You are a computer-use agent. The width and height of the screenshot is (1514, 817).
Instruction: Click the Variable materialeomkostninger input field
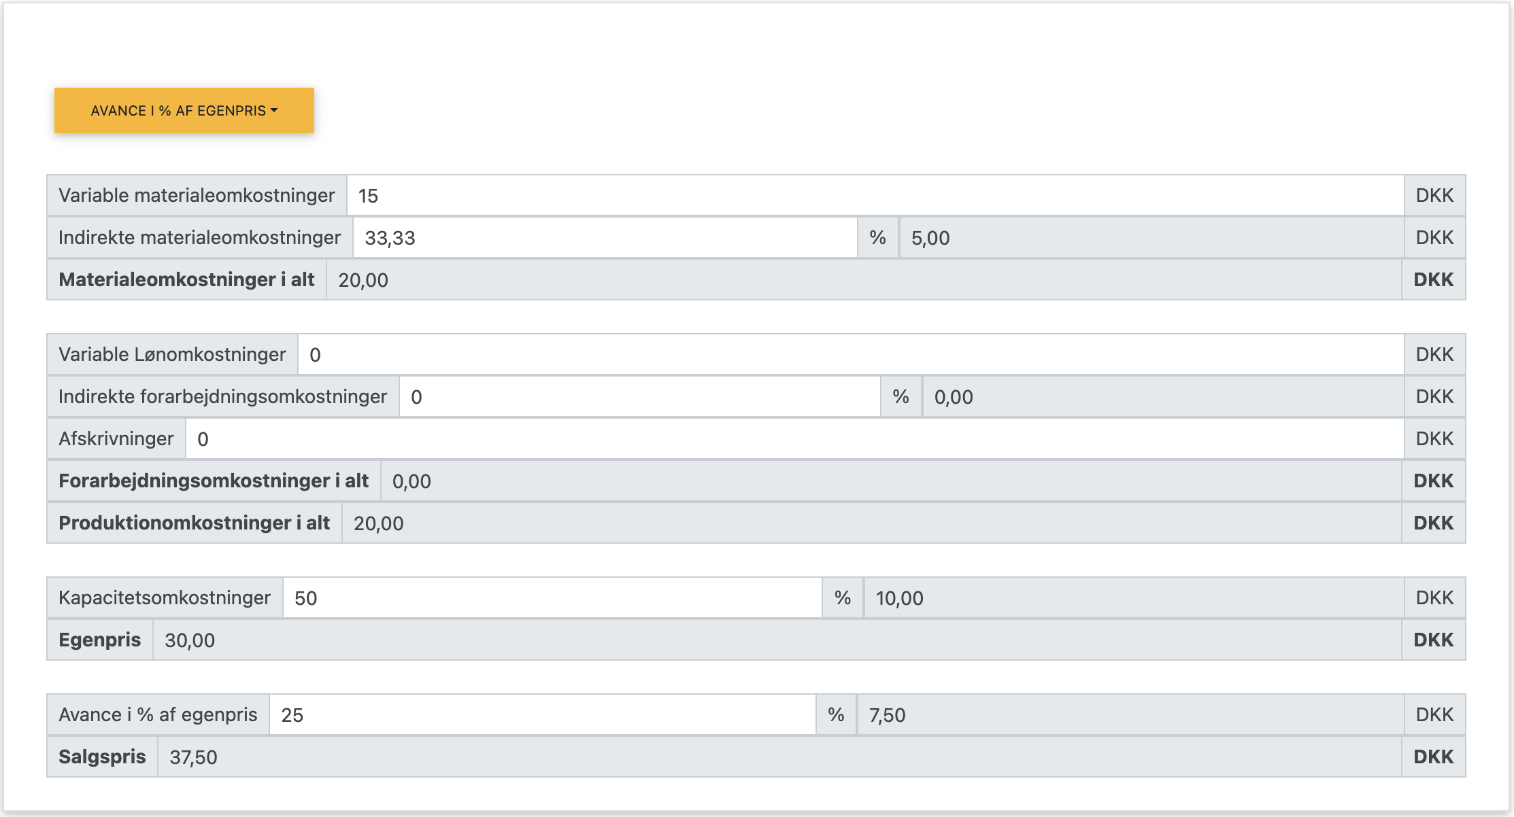pos(875,196)
